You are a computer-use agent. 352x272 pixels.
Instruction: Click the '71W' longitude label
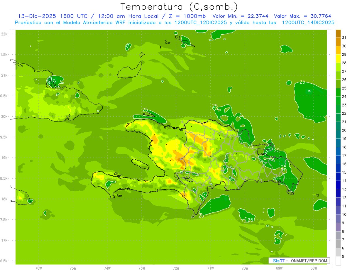pos(210,268)
